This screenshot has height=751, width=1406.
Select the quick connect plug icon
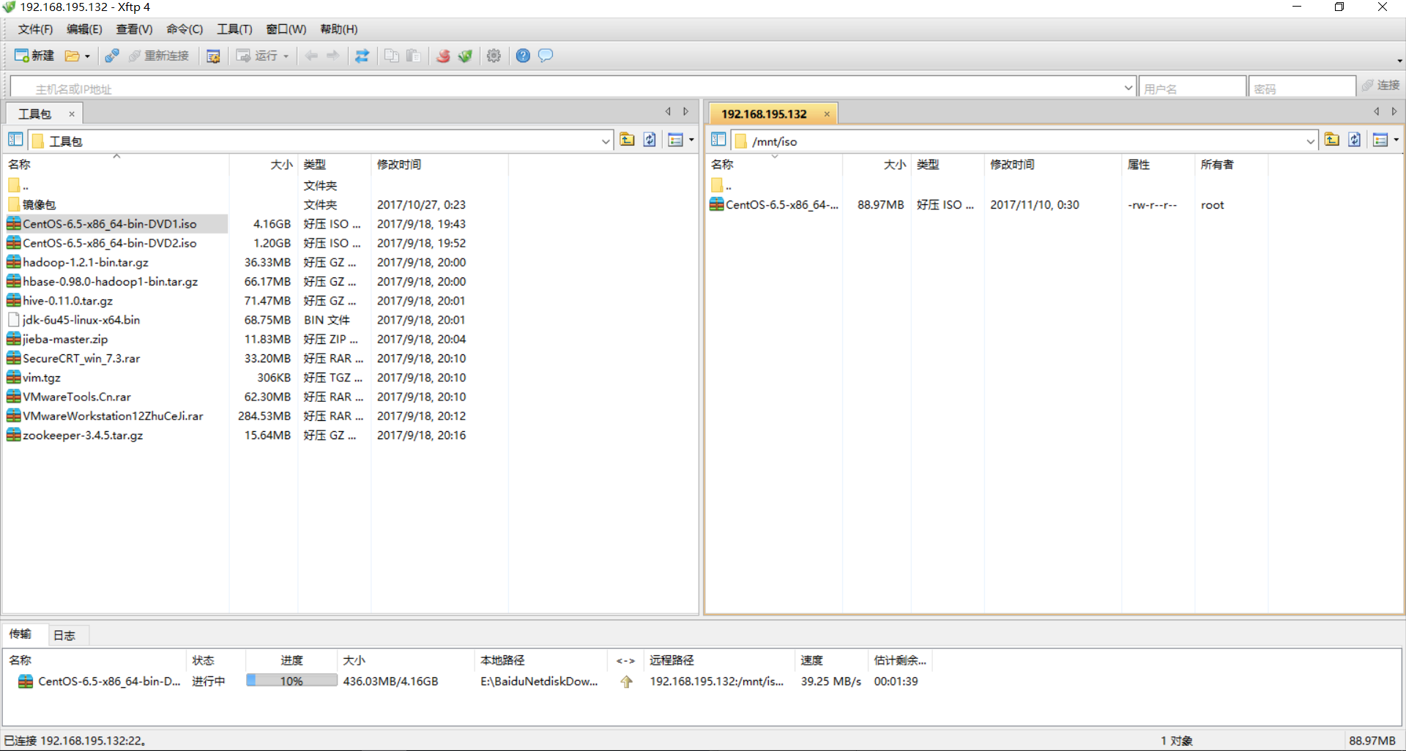pyautogui.click(x=111, y=56)
